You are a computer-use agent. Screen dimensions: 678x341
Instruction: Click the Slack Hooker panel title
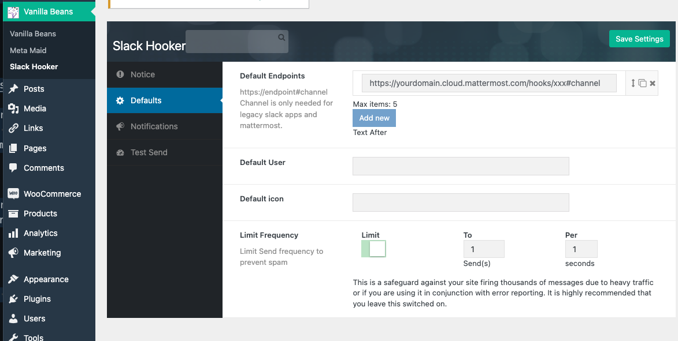149,46
